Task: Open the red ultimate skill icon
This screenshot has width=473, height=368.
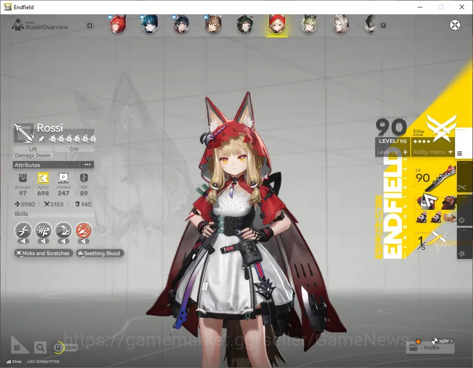Action: pos(83,230)
